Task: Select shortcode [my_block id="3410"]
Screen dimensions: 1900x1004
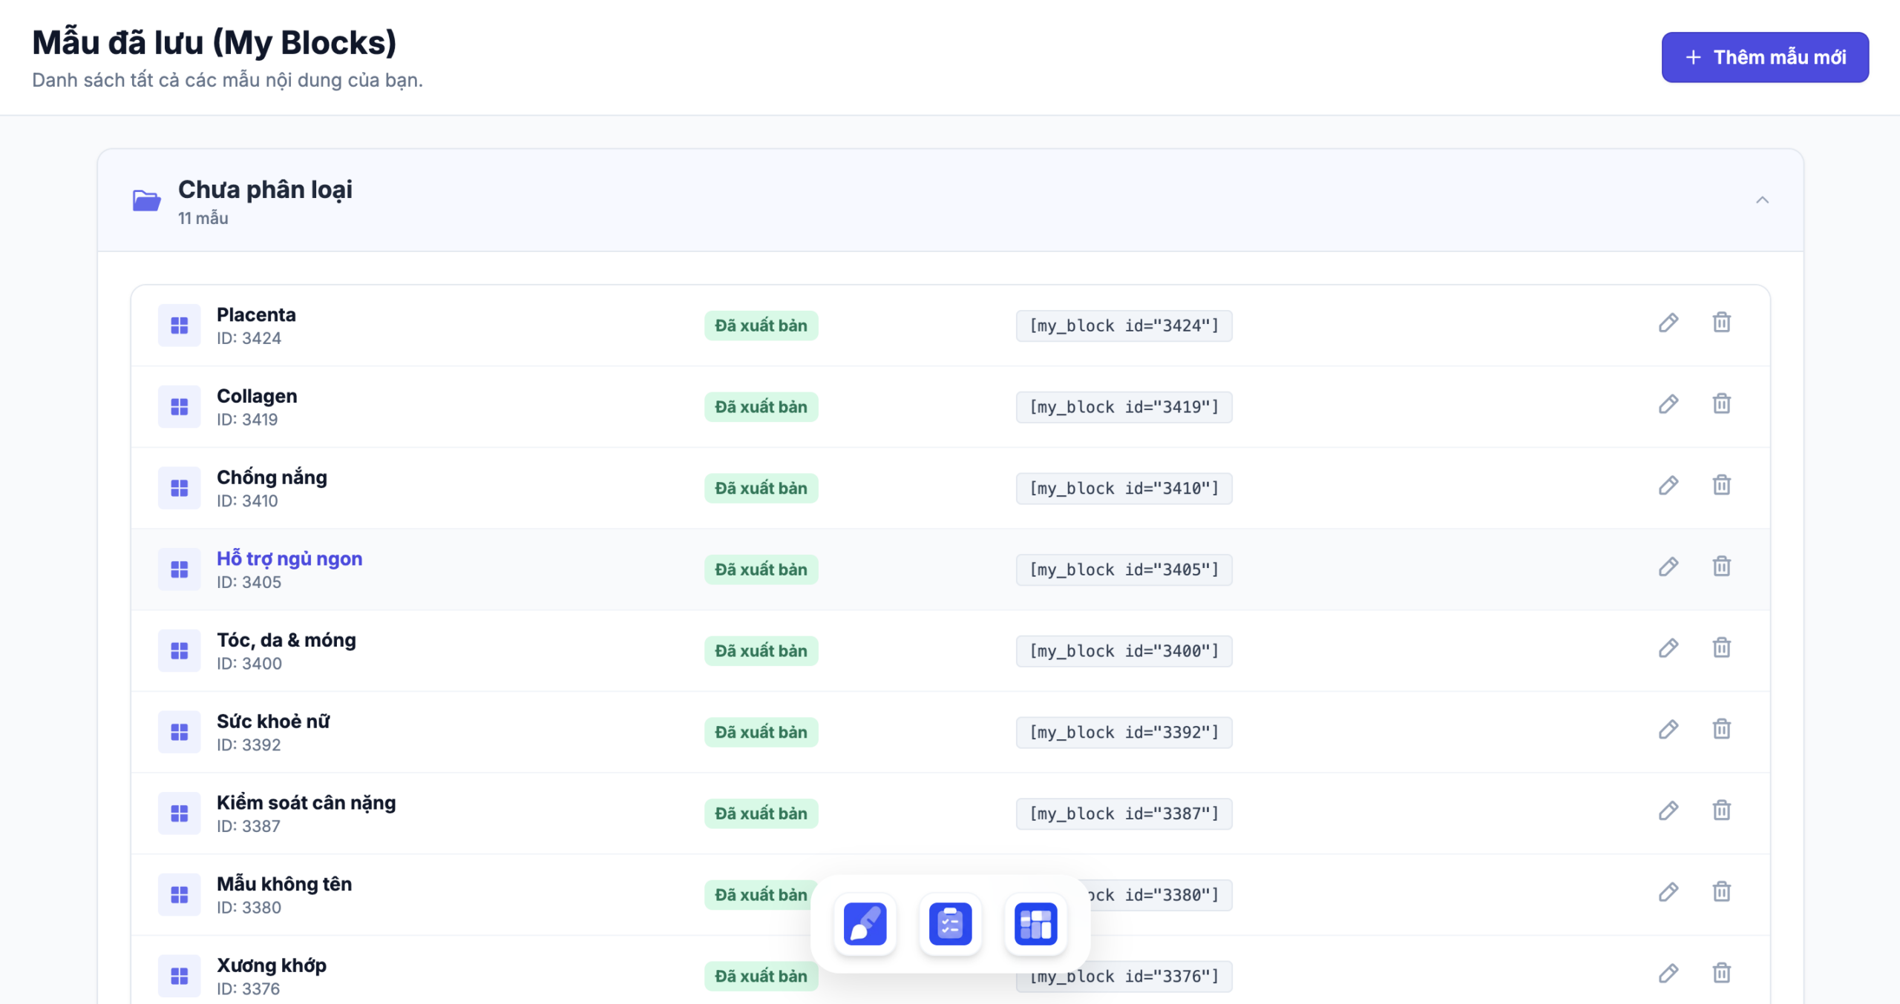Action: point(1124,489)
